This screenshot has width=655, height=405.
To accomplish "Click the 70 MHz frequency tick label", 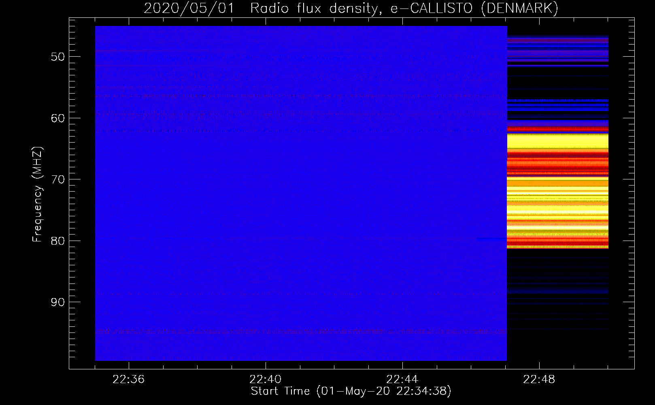I will (x=58, y=179).
